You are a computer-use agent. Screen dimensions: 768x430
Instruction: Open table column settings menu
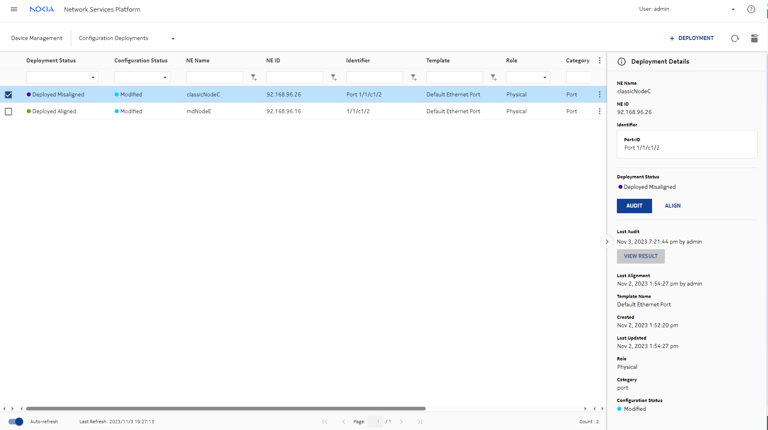(x=599, y=60)
